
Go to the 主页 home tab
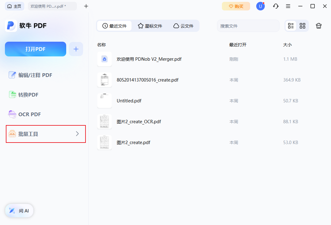pos(14,6)
